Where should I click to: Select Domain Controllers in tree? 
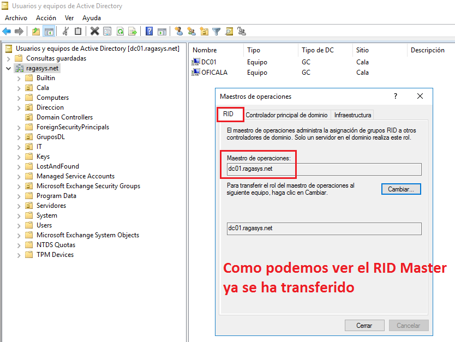click(64, 117)
